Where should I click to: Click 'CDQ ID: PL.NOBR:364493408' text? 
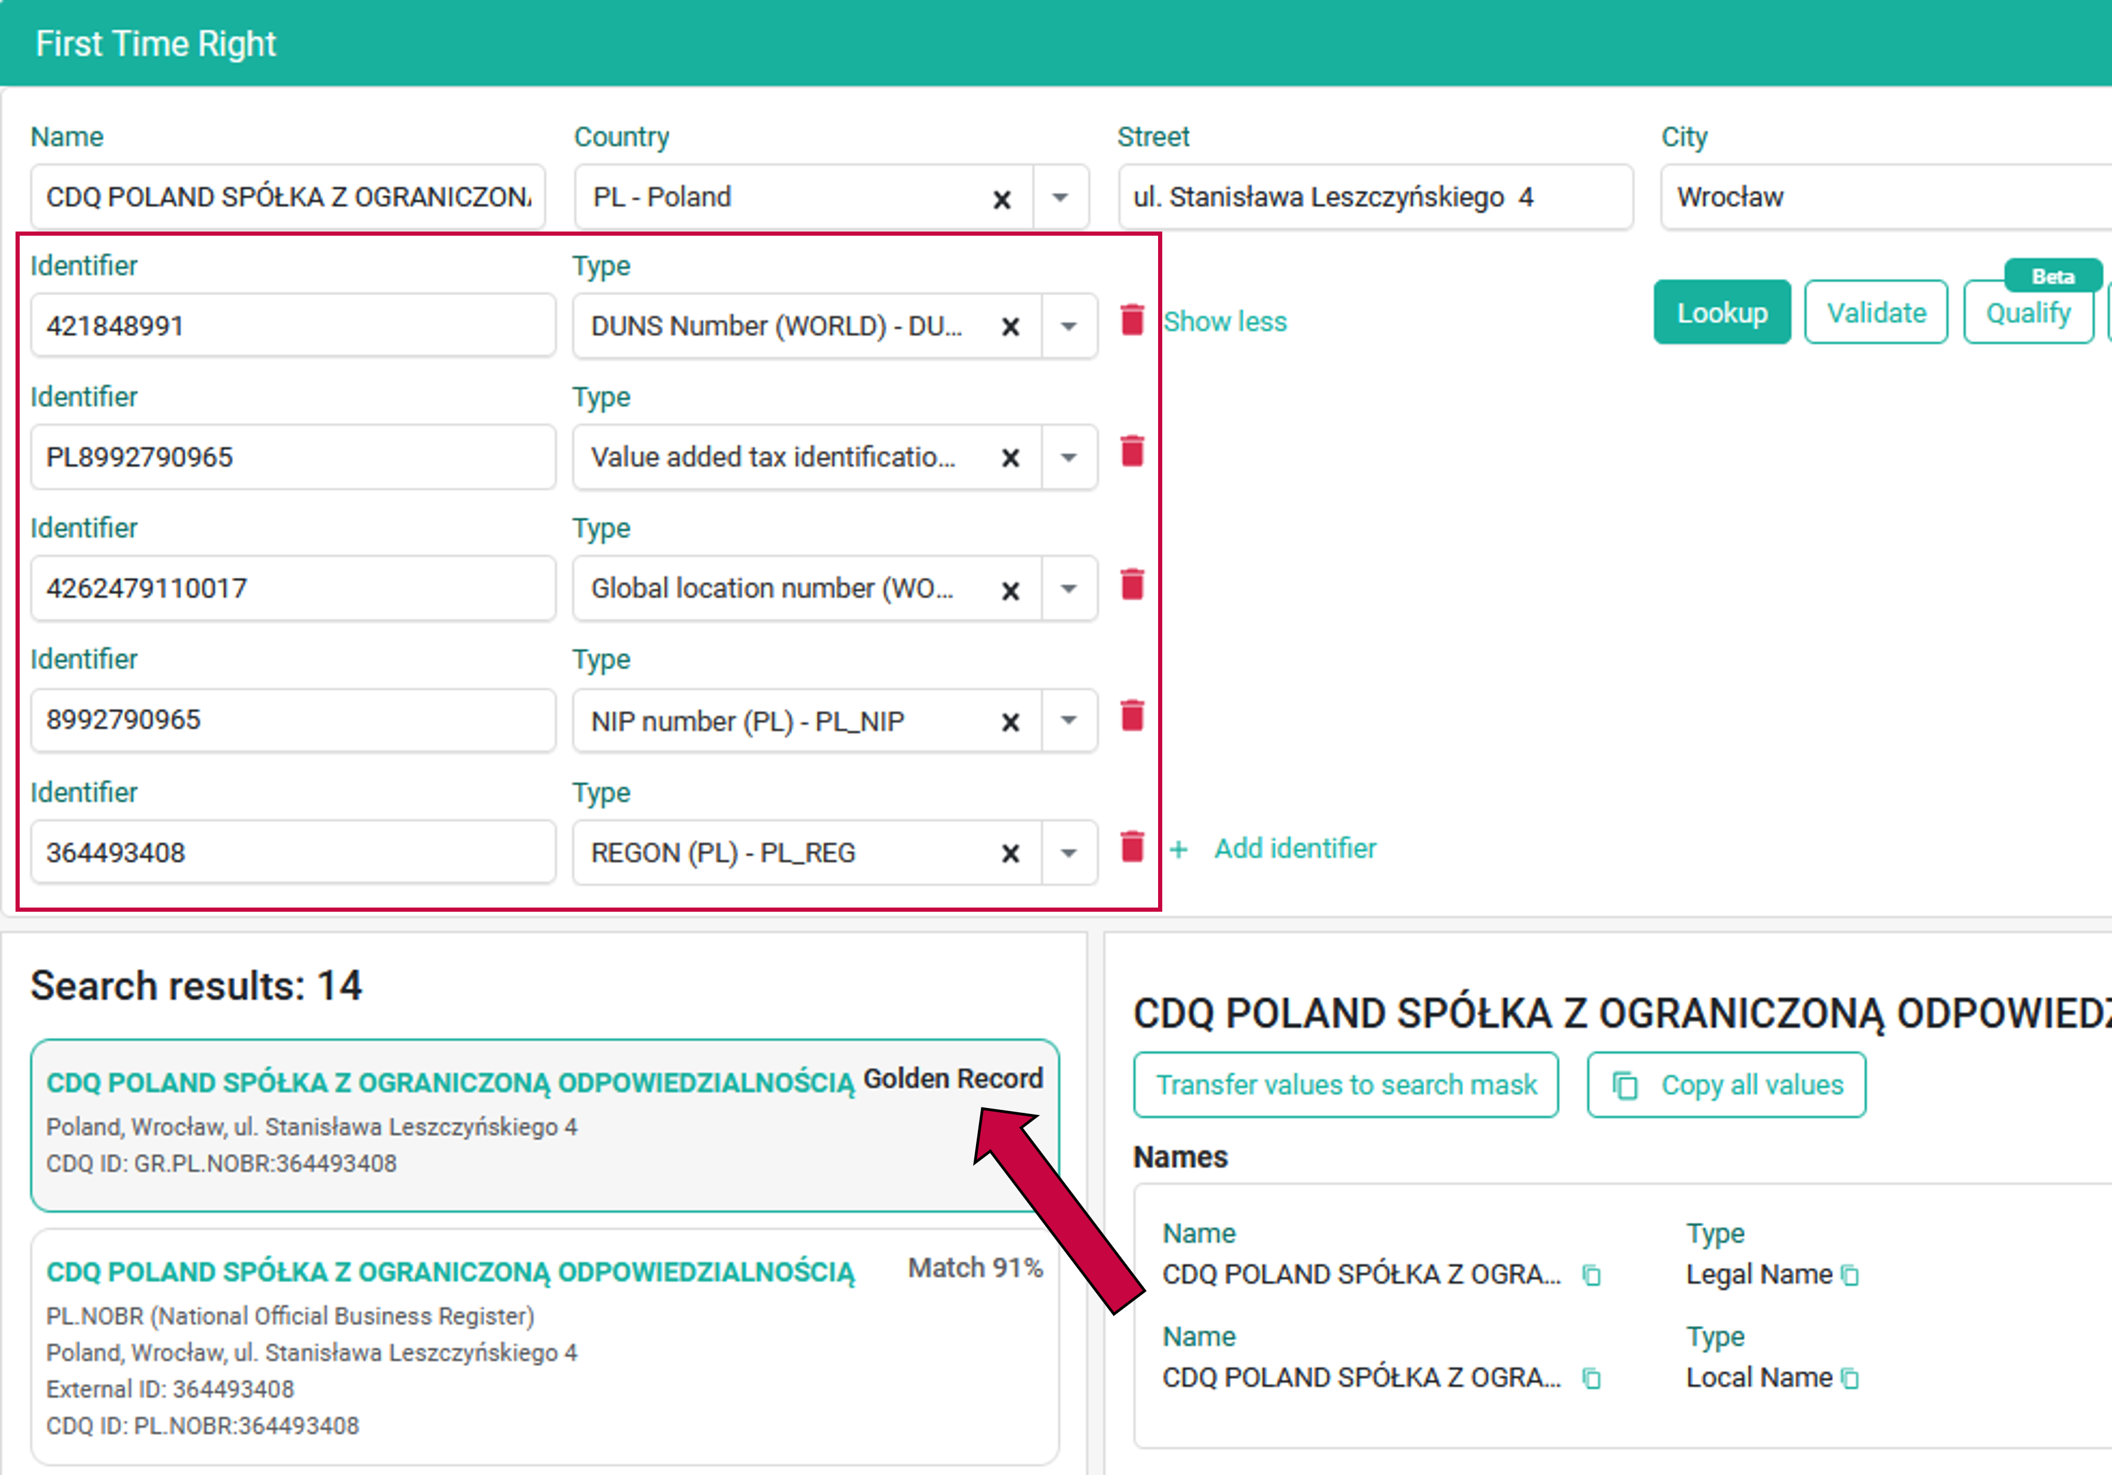pyautogui.click(x=202, y=1425)
